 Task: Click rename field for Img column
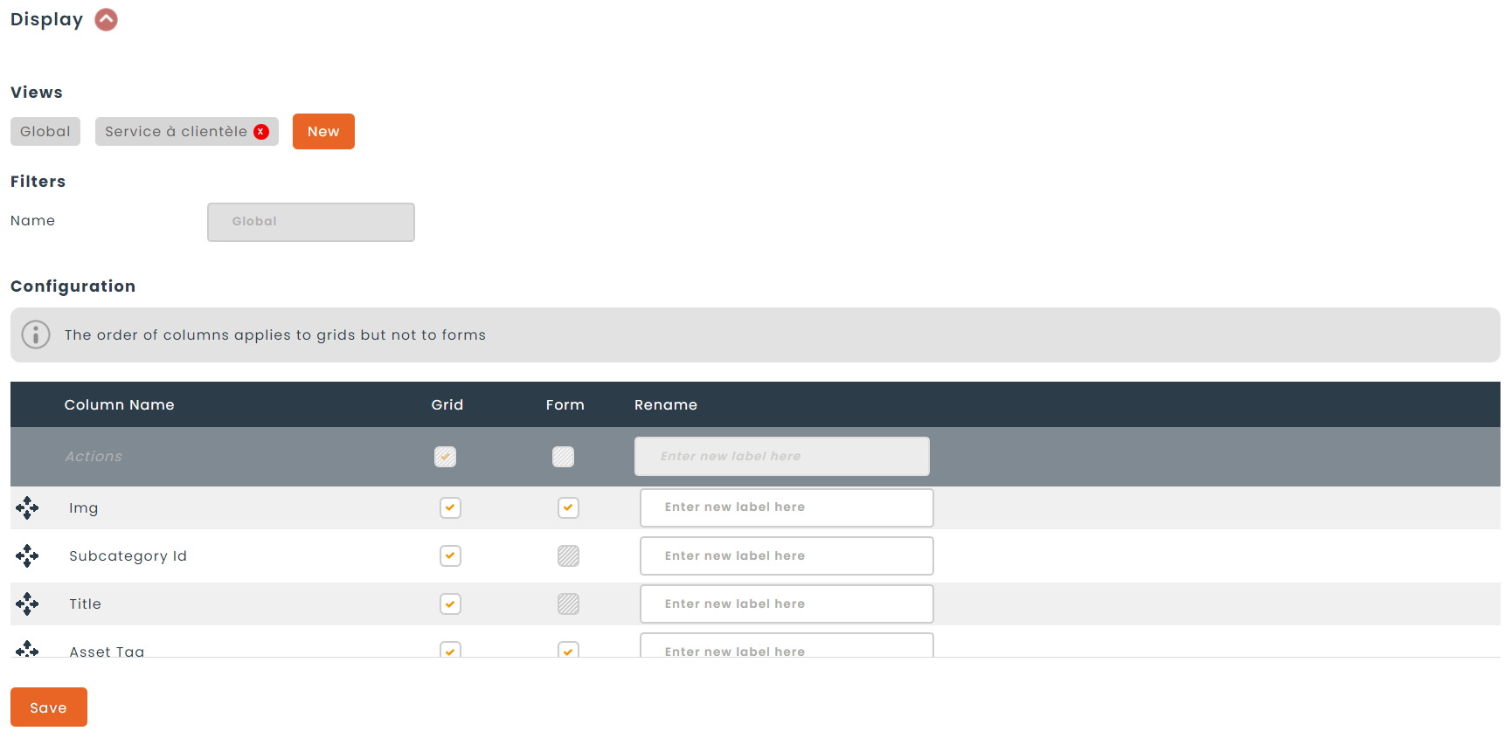click(x=787, y=507)
